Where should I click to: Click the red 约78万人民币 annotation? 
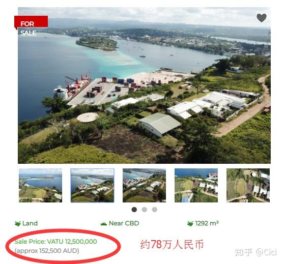[172, 245]
